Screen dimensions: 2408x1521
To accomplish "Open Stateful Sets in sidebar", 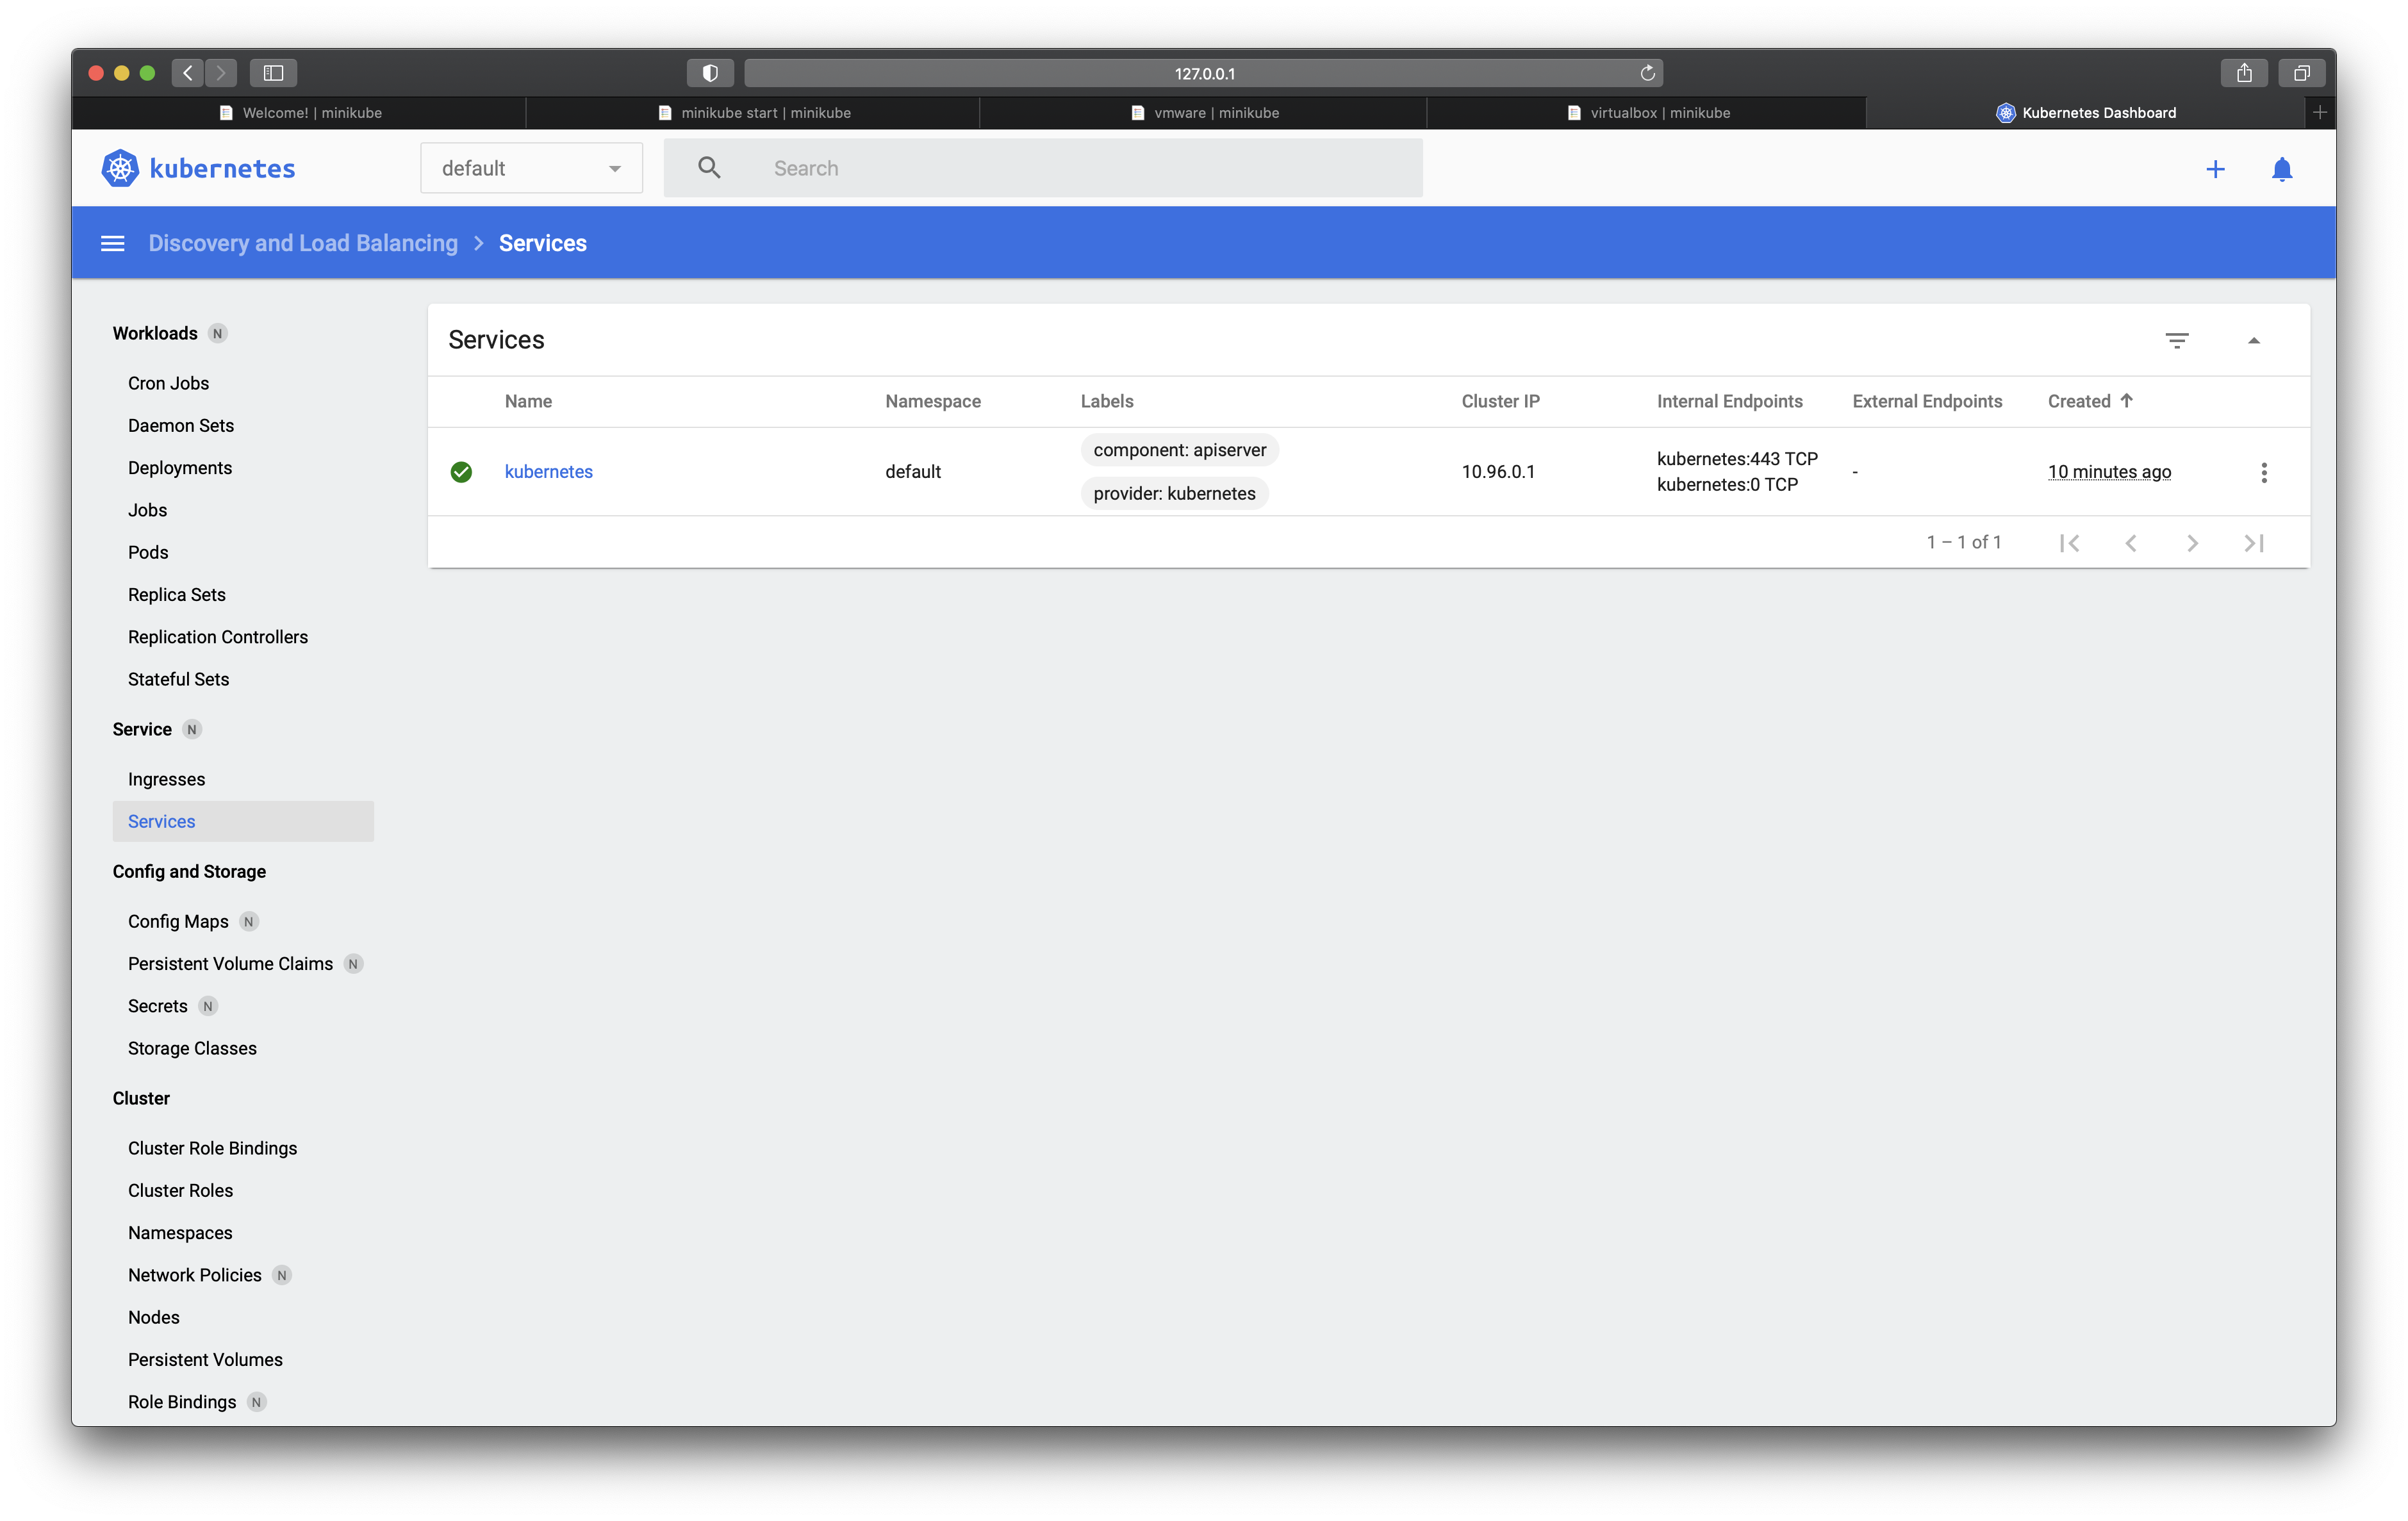I will tap(178, 679).
